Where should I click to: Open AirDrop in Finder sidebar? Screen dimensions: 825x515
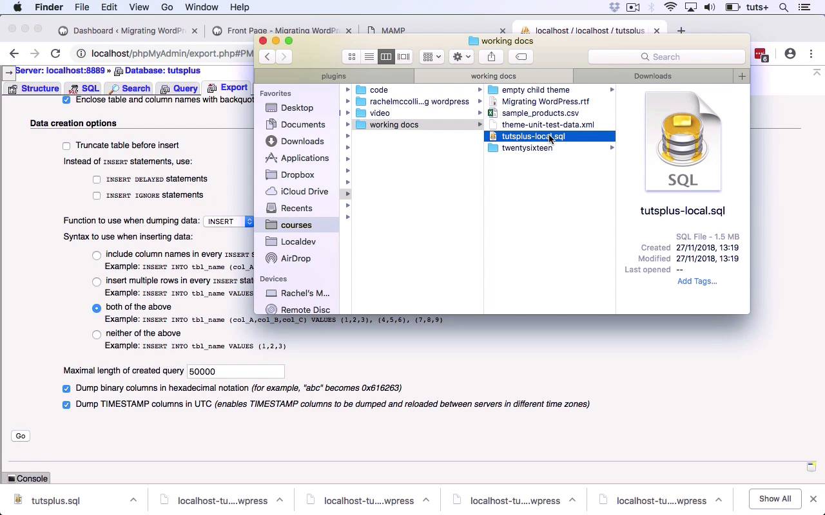tap(295, 258)
